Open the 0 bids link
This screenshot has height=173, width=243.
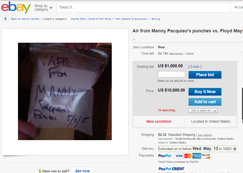tap(195, 67)
